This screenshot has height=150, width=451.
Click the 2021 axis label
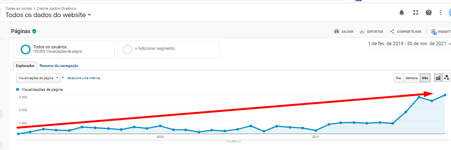pyautogui.click(x=315, y=137)
